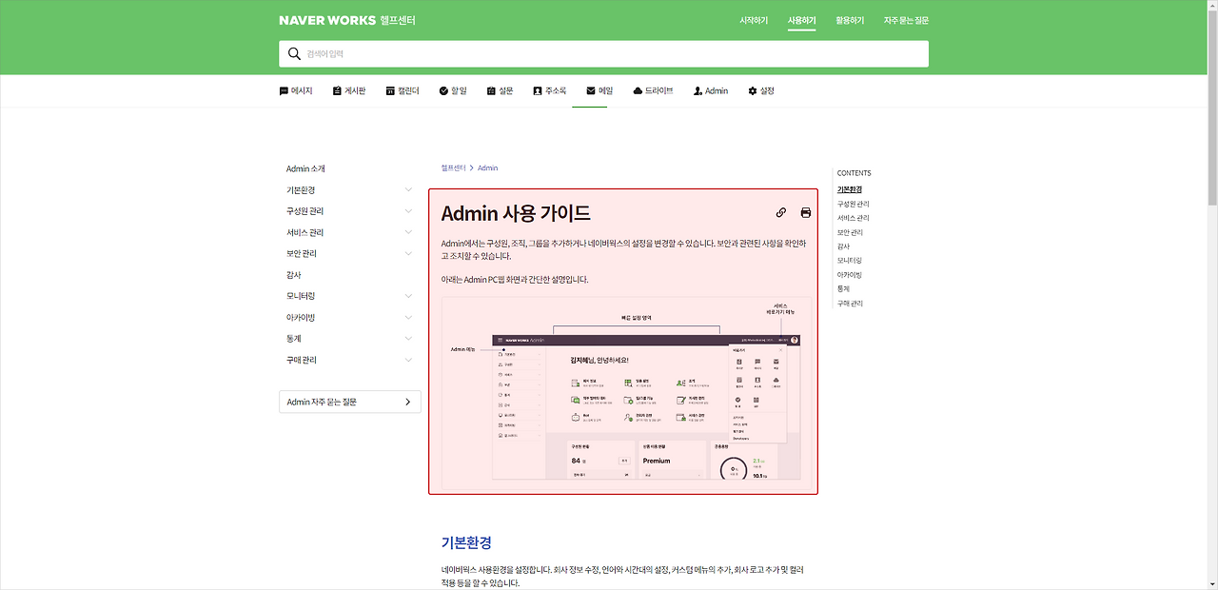Screen dimensions: 1218x590
Task: Click the NAVER WORKS help center logo
Action: [346, 20]
